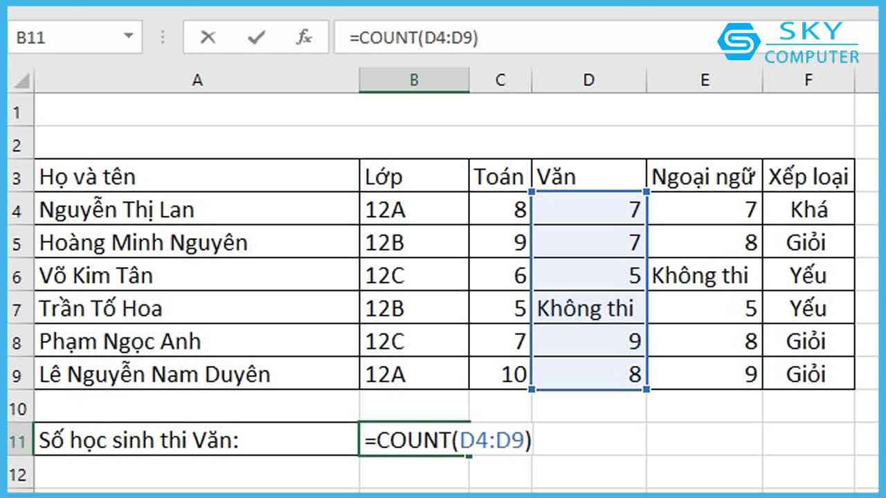Image resolution: width=886 pixels, height=498 pixels.
Task: Click the 'Xếp loại' header cell
Action: point(808,177)
